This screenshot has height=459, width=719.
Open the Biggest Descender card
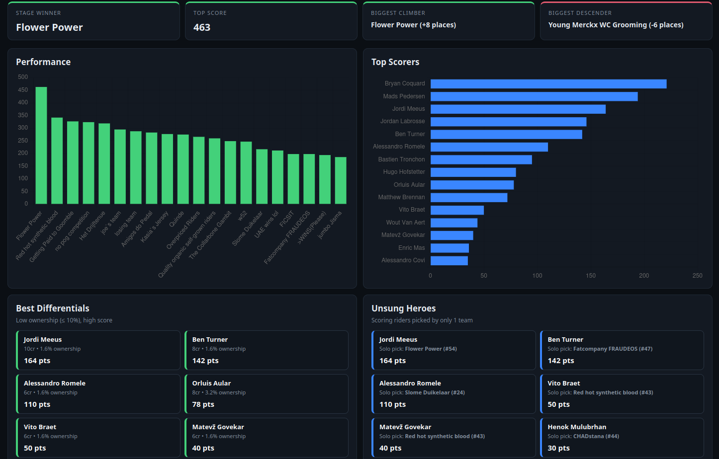click(626, 21)
